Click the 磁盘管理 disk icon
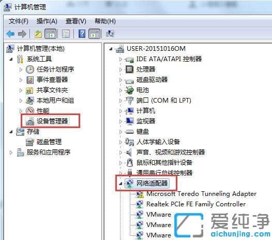Viewport: 272px width, 240px height. pyautogui.click(x=29, y=142)
